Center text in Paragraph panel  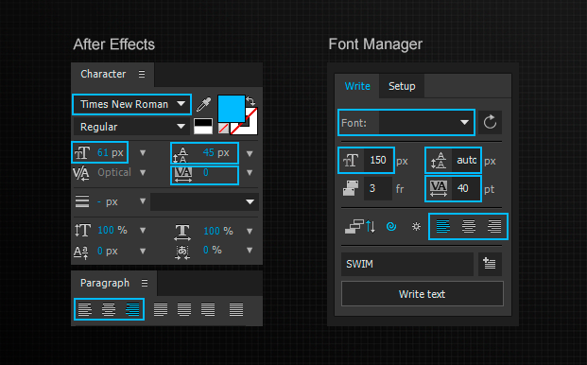[x=109, y=309]
